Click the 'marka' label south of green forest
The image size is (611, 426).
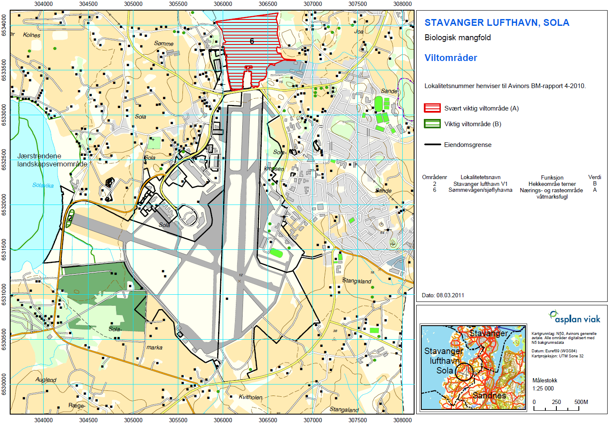point(155,348)
